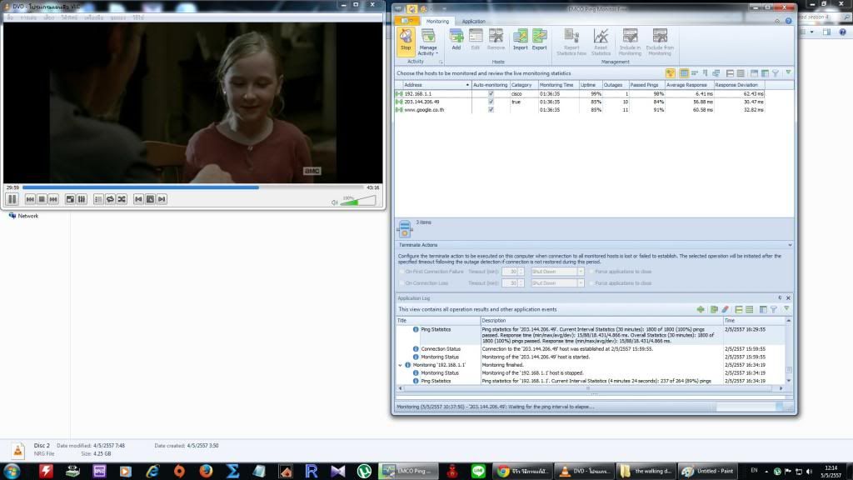Screen dimensions: 853x480
Task: Toggle VLC playlist button
Action: (x=98, y=199)
